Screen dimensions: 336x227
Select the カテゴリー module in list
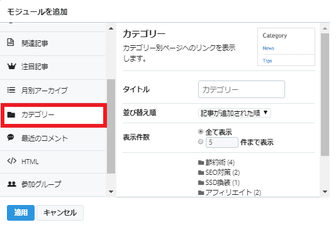pyautogui.click(x=53, y=115)
